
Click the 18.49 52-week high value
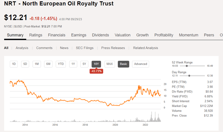click(x=210, y=66)
